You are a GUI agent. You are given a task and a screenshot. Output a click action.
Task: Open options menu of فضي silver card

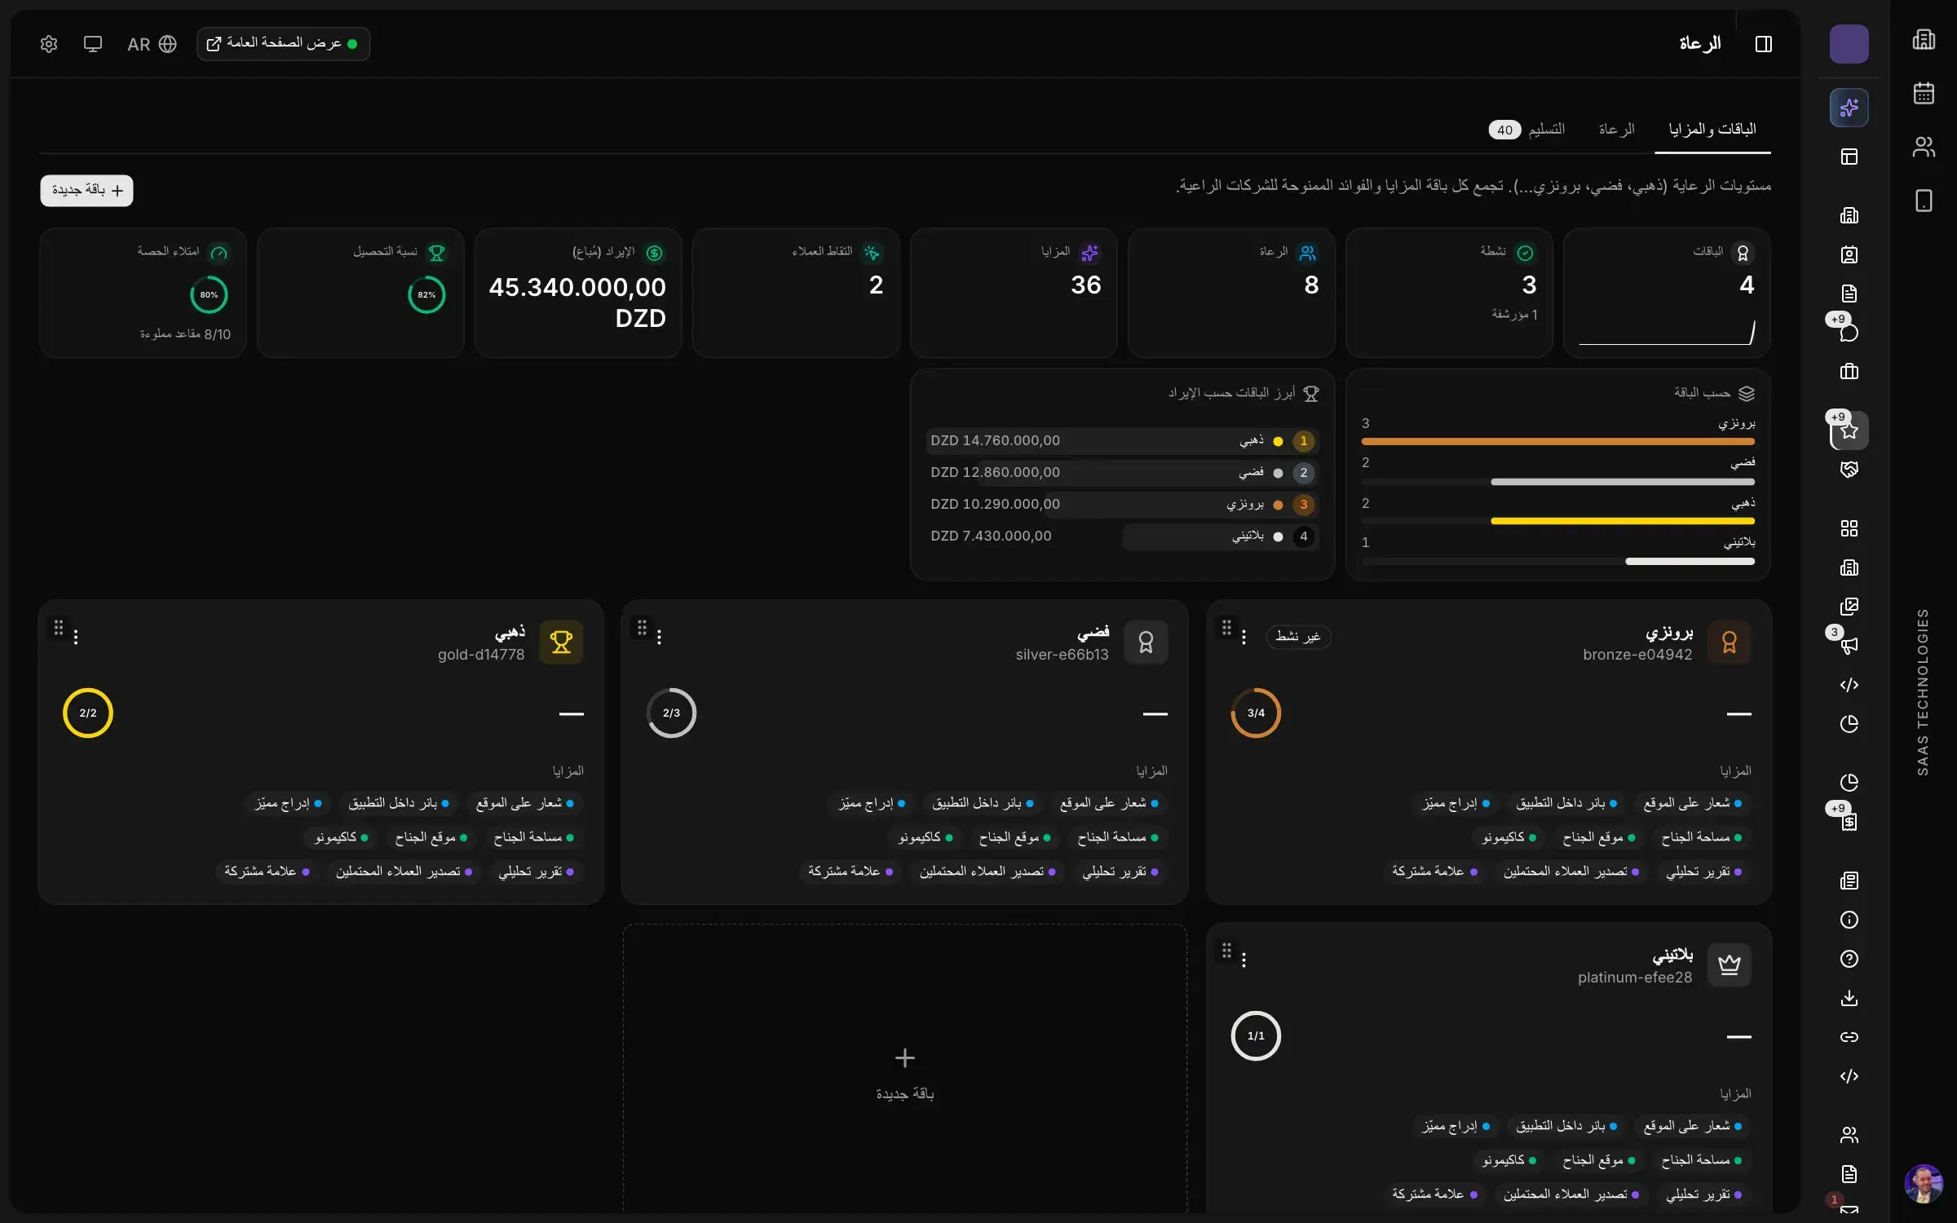pyautogui.click(x=659, y=637)
